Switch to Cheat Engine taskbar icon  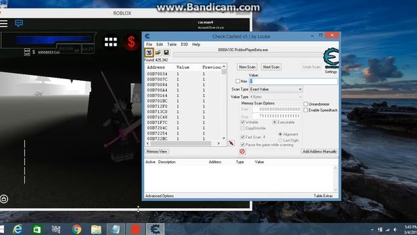point(155,229)
